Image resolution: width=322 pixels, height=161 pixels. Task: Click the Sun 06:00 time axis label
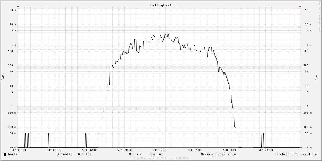pyautogui.click(x=89, y=150)
